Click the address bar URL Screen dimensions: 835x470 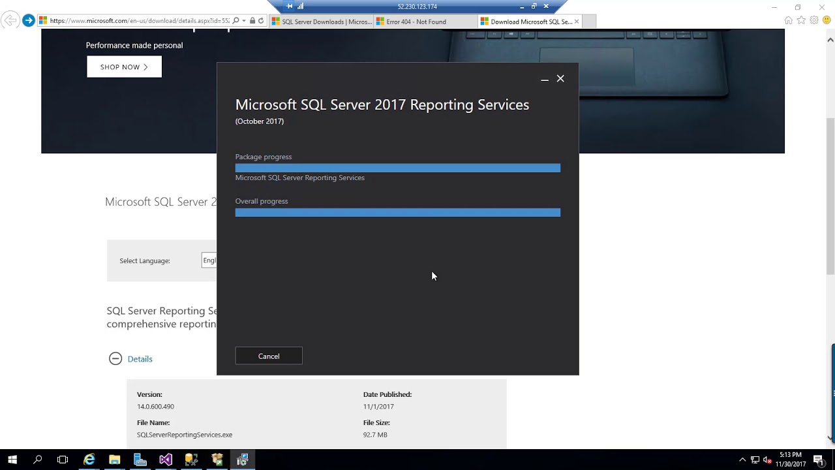[140, 21]
